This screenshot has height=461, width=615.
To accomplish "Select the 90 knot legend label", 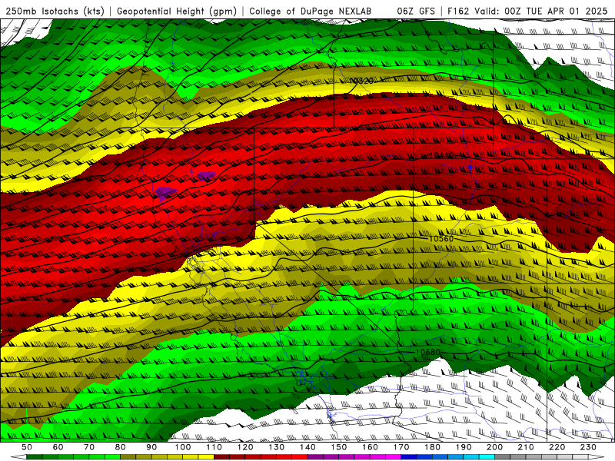I will point(151,447).
